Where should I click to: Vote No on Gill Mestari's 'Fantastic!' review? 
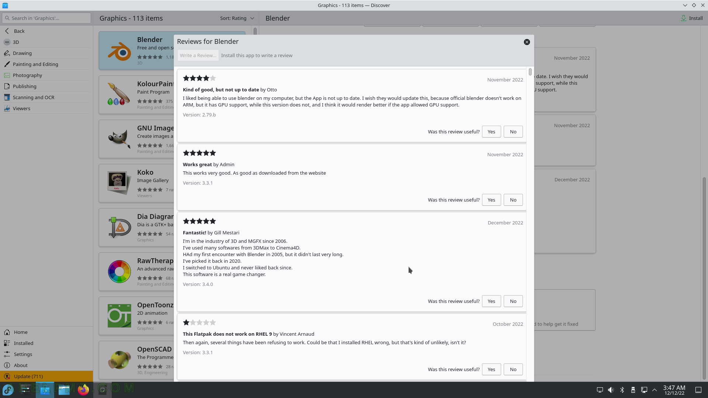pos(513,301)
